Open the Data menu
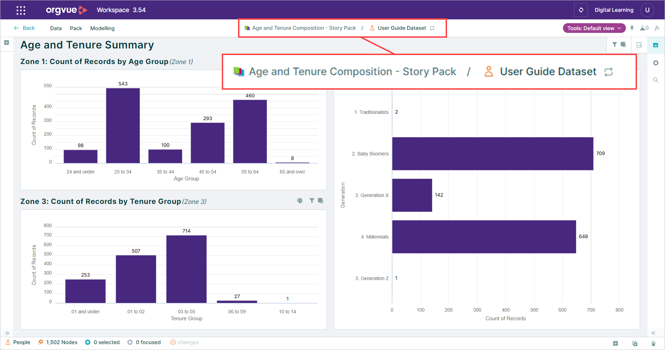Viewport: 665px width, 350px height. [56, 28]
